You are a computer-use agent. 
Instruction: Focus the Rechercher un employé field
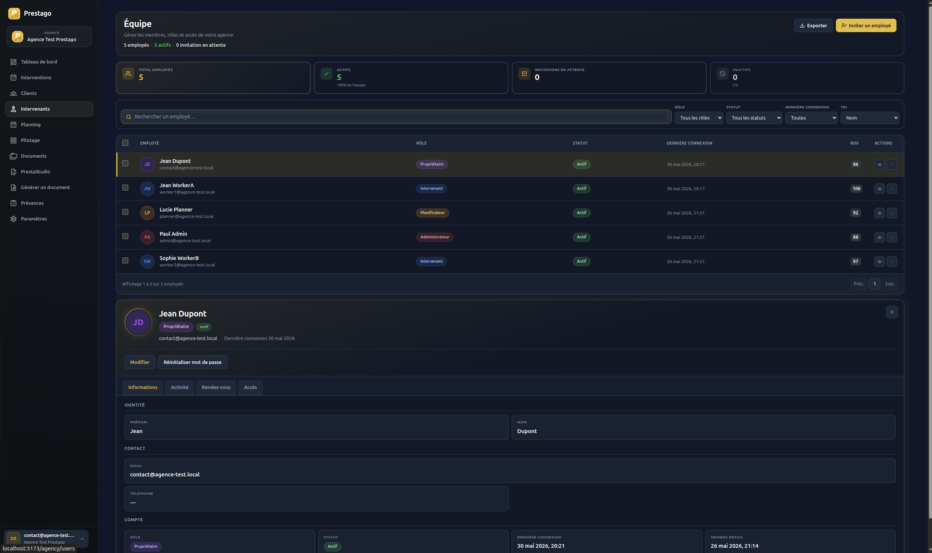coord(396,117)
